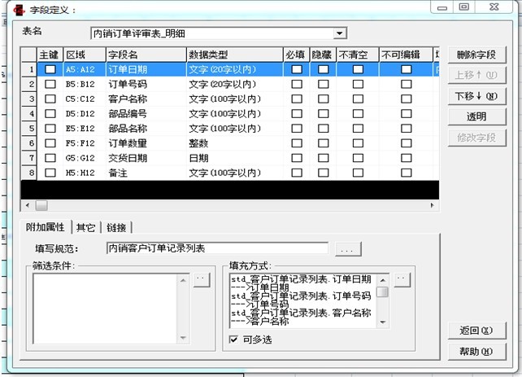Close the 字段定义 dialog window

coord(495,7)
